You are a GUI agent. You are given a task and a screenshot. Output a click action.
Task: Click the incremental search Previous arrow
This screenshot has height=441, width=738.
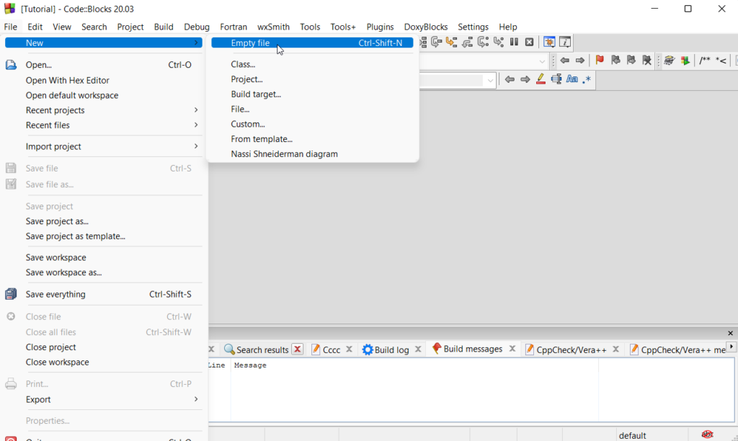tap(510, 79)
